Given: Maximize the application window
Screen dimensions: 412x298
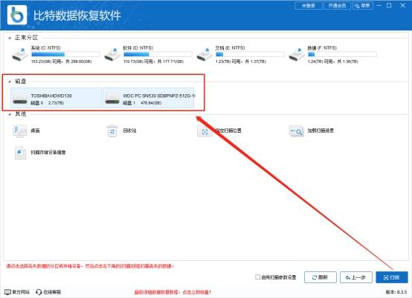Looking at the screenshot, I should pos(389,5).
